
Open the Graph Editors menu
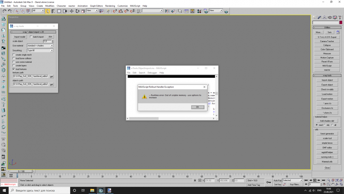(x=96, y=6)
